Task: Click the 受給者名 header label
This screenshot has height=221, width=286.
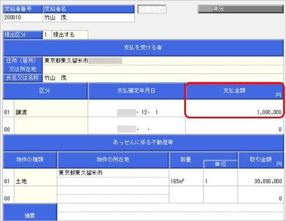Action: [89, 9]
